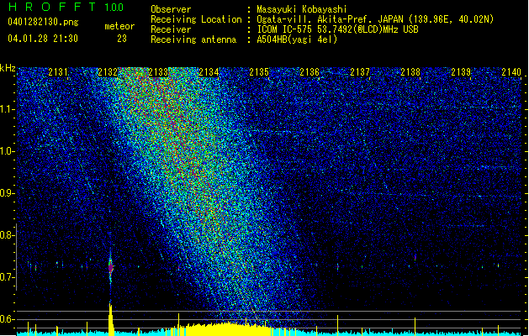529x336 pixels.
Task: Click the 2131 time axis marker
Action: 58,71
